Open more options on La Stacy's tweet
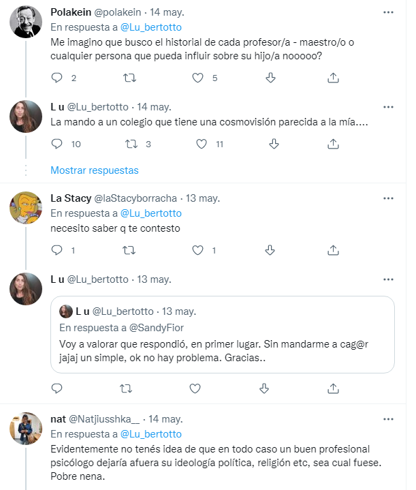The height and width of the screenshot is (490, 416). (388, 198)
